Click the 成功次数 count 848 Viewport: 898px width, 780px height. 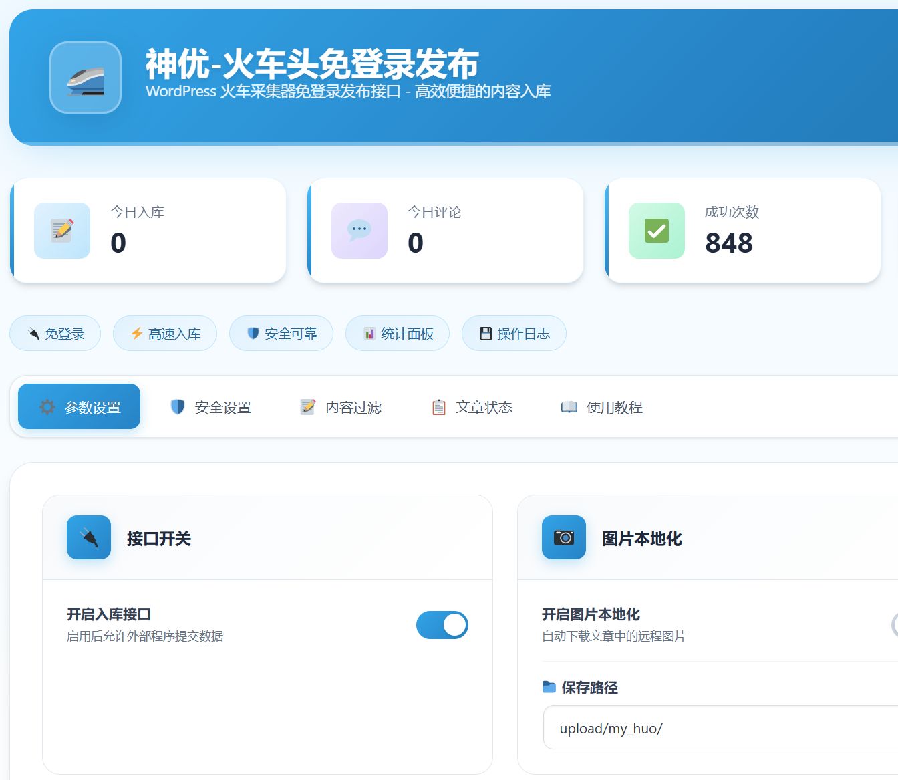729,243
